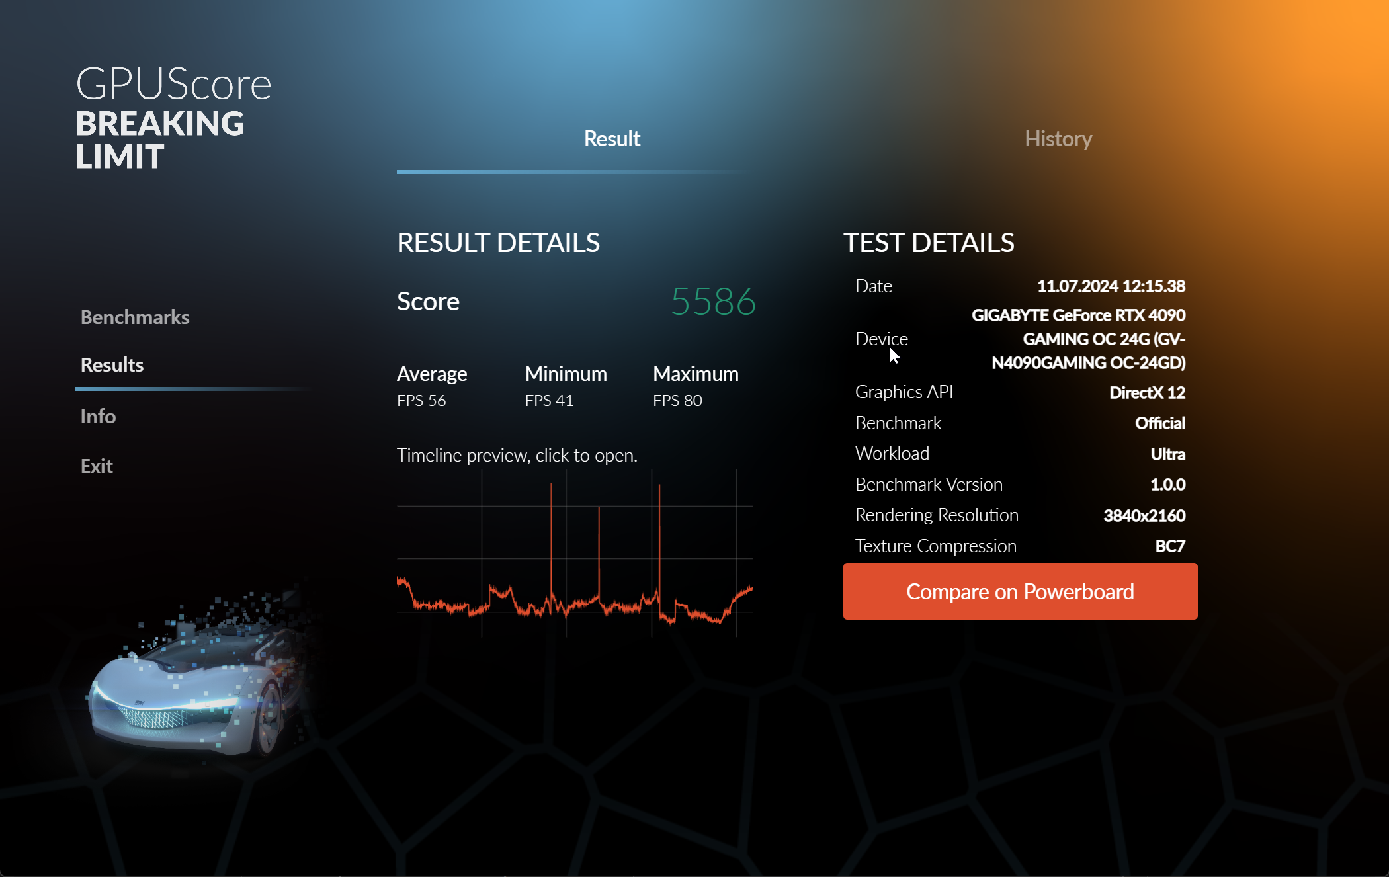Click the Average FPS 56 readout
This screenshot has height=877, width=1389.
(431, 387)
